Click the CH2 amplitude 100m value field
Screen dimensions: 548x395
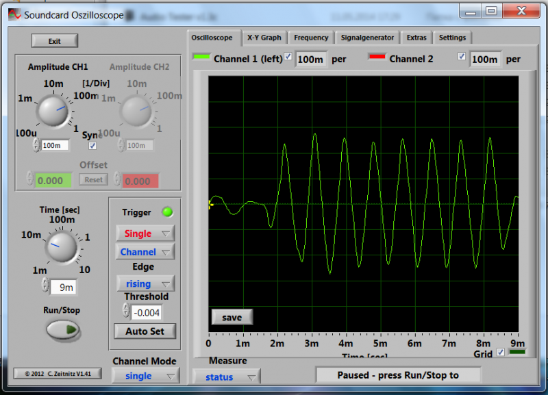pos(139,145)
